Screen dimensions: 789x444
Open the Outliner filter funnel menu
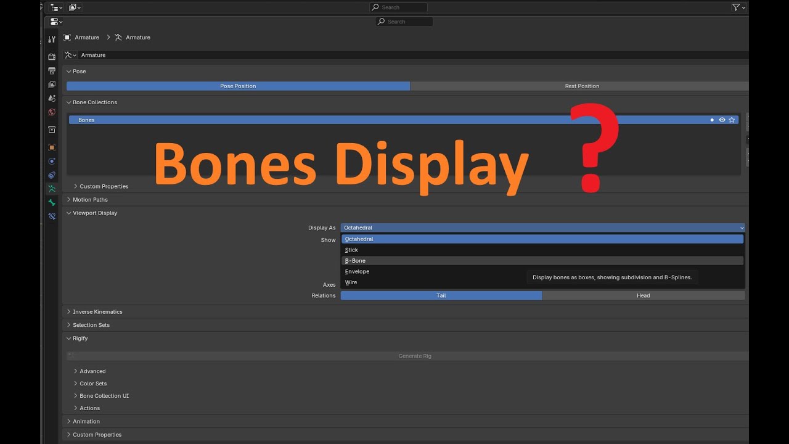(738, 7)
